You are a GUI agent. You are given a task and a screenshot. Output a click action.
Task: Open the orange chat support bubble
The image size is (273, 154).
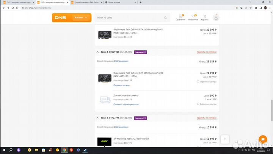(263, 139)
